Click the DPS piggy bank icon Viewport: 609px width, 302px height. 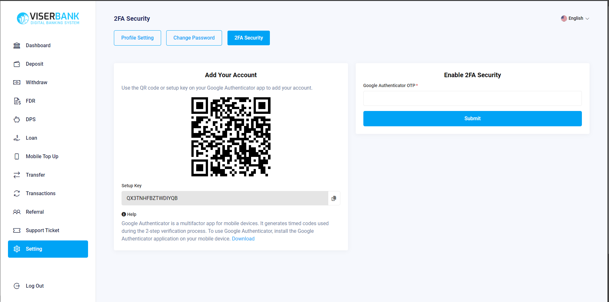17,119
